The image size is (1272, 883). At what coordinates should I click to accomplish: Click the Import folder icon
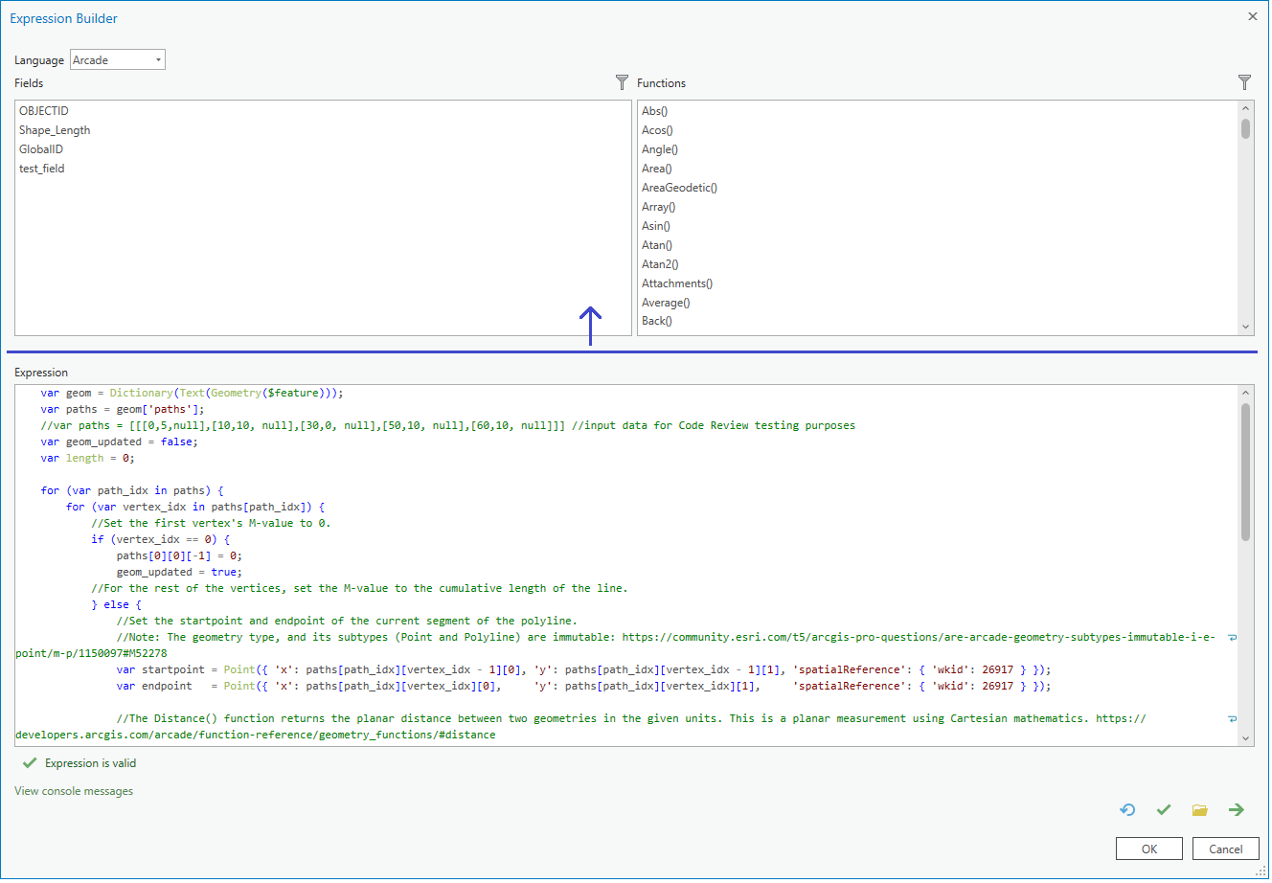(1200, 810)
